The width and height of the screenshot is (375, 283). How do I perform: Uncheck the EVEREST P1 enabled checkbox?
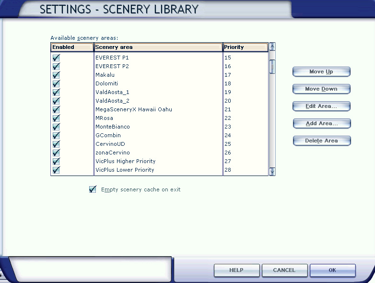pos(56,58)
